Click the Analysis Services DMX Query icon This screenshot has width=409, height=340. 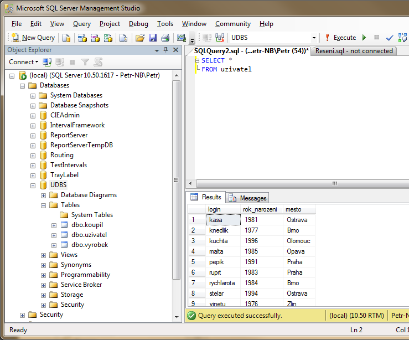click(95, 38)
